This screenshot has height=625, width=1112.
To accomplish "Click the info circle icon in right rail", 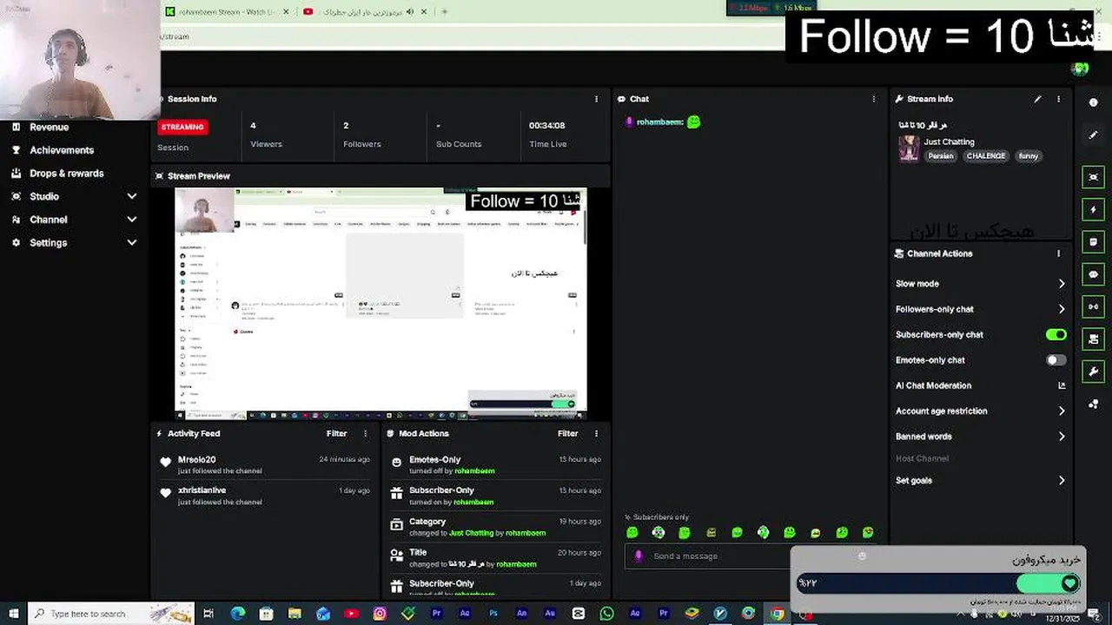I will pos(1093,102).
